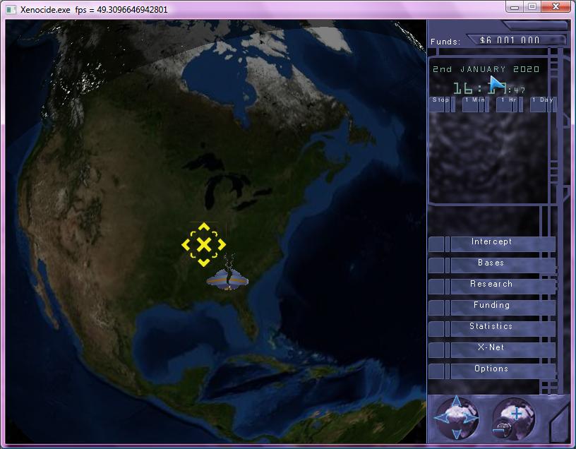576x449 pixels.
Task: Close the Xenocide.exe window
Action: pyautogui.click(x=556, y=7)
